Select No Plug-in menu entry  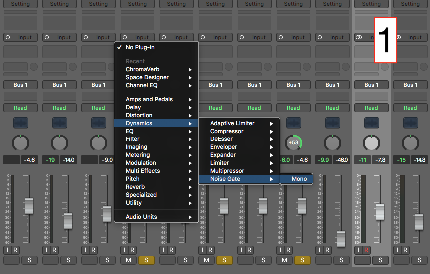[156, 47]
